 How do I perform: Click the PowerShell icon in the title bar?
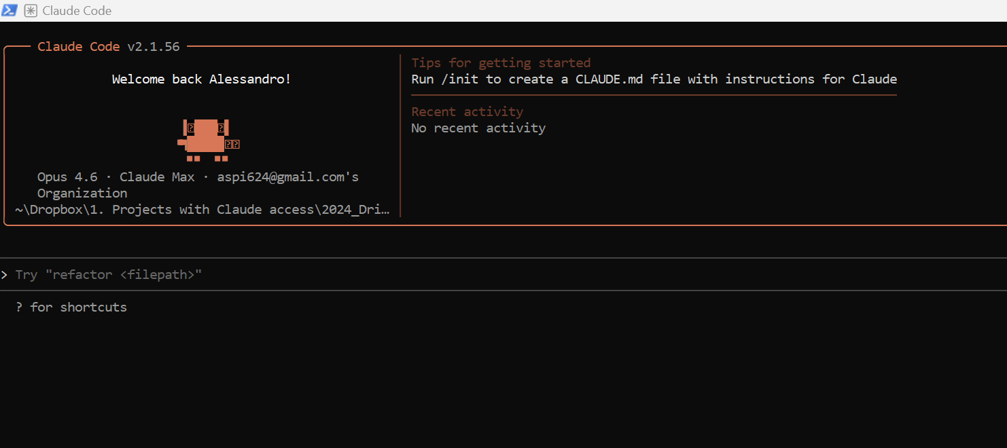point(10,10)
